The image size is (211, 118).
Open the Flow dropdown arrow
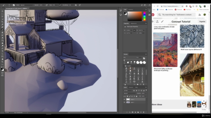[x=57, y=5]
